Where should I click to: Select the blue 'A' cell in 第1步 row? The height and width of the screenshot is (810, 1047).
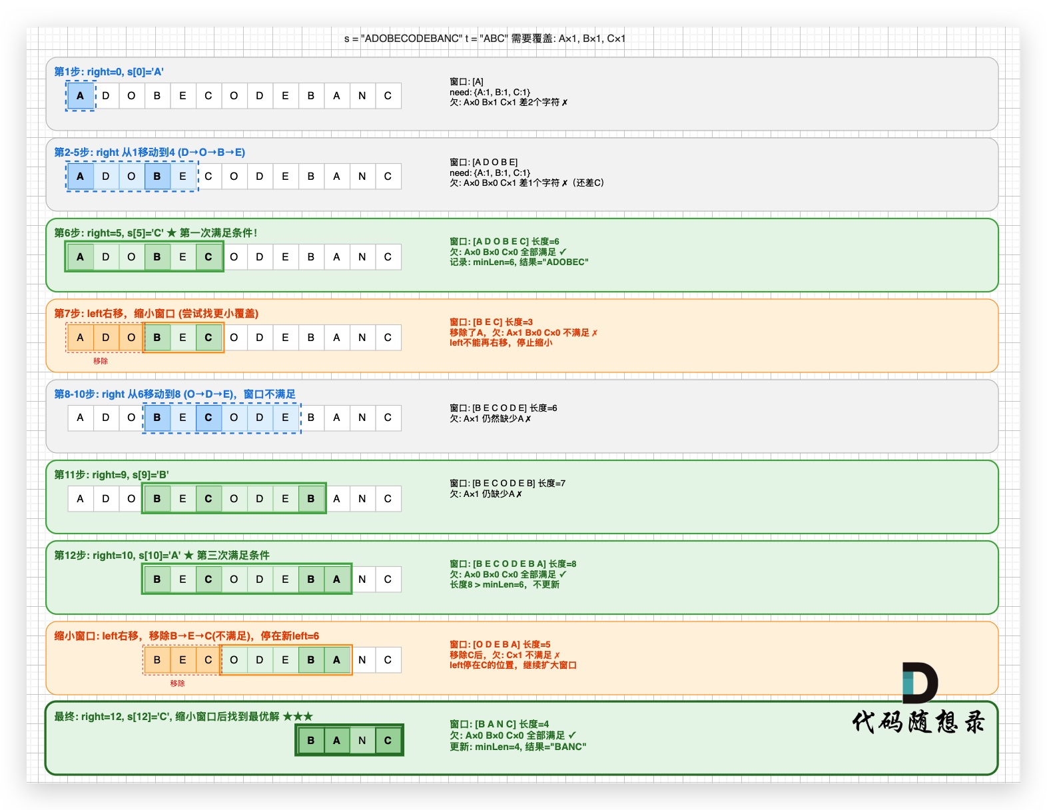(81, 96)
